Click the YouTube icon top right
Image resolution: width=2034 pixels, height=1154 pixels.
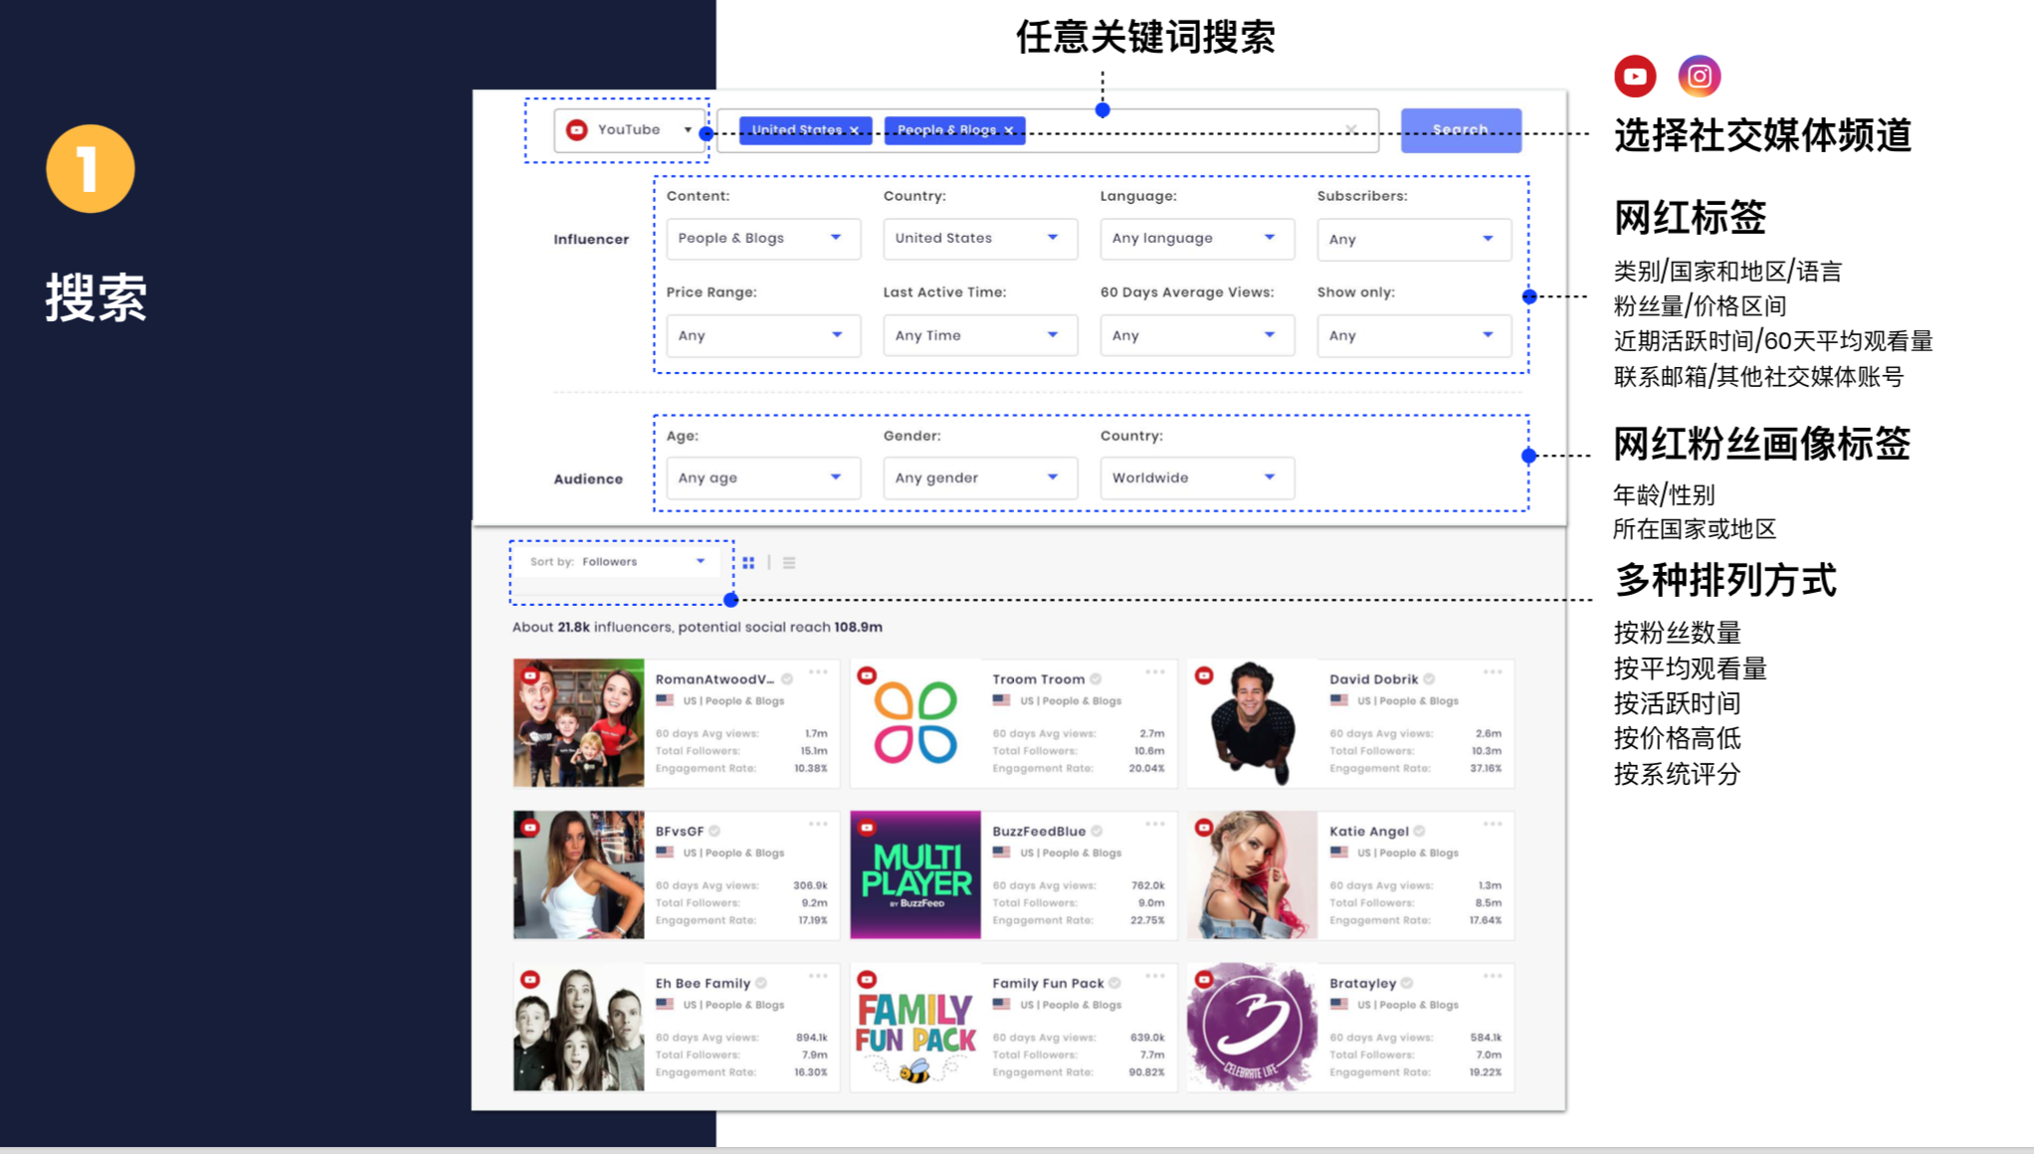(x=1633, y=76)
